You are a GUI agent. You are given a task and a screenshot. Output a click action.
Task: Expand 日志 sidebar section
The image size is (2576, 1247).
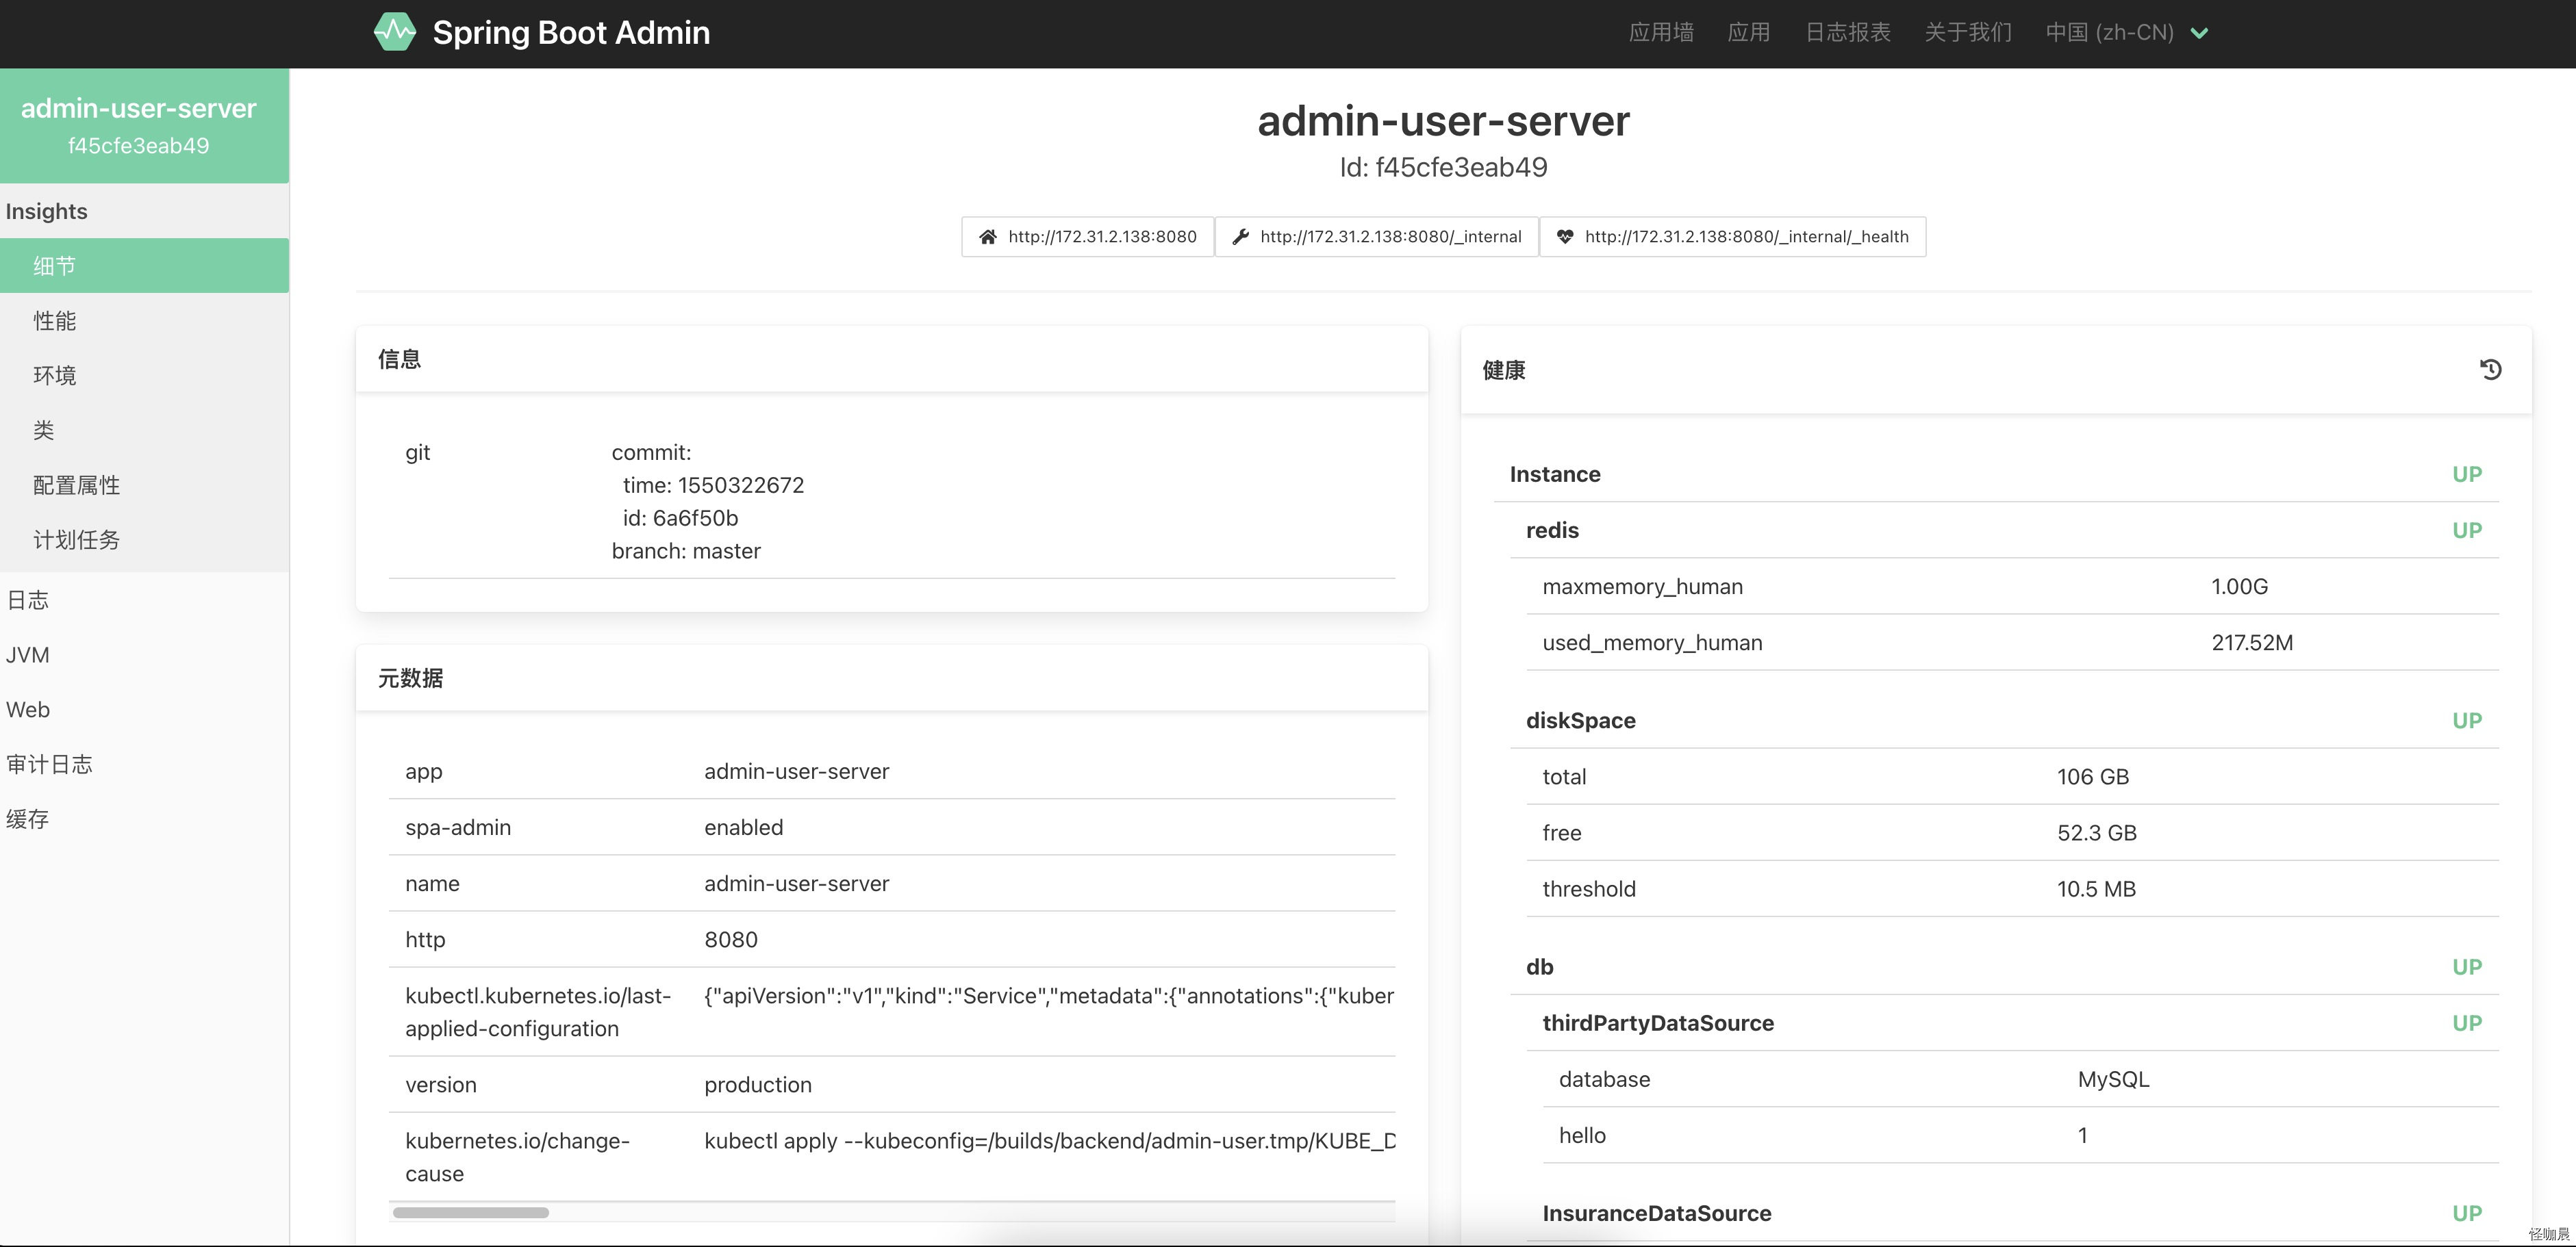tap(144, 600)
